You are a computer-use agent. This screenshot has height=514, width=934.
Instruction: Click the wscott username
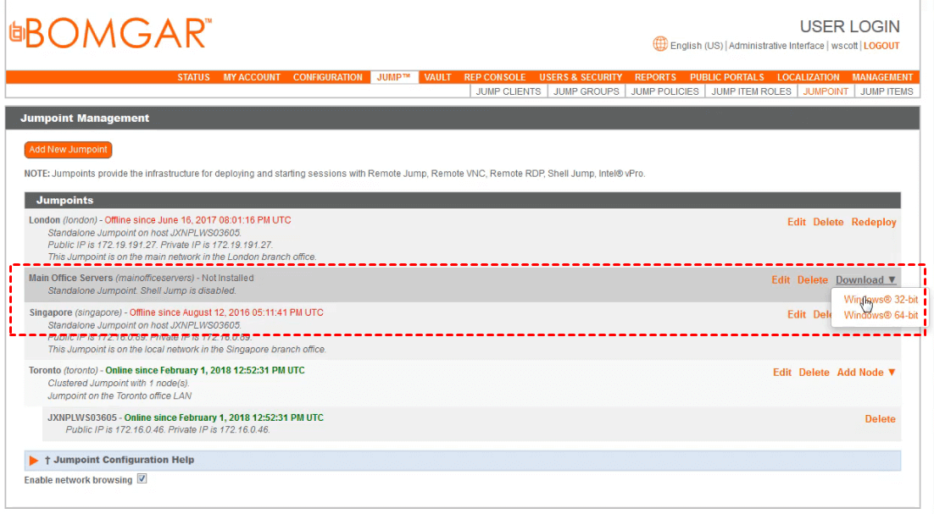click(x=844, y=46)
